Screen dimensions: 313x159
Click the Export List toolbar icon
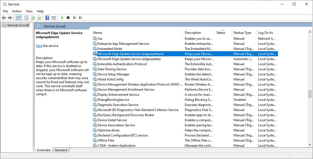(39, 18)
